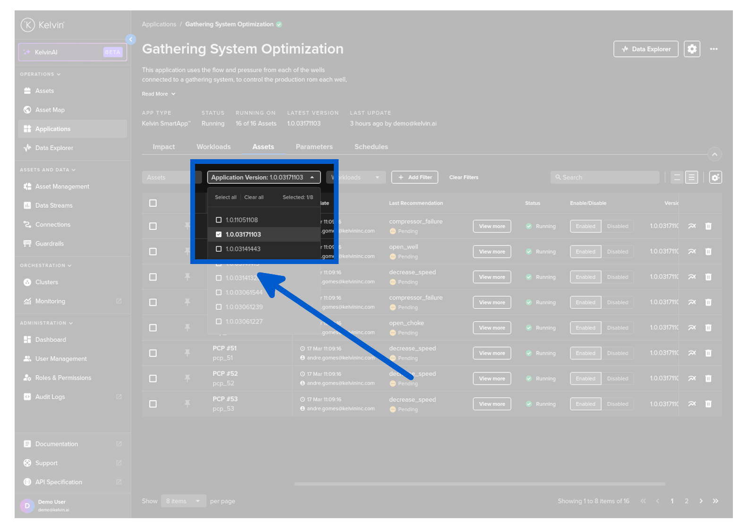Screen dimensions: 748x529
Task: Open the three-dot more options menu
Action: (x=714, y=49)
